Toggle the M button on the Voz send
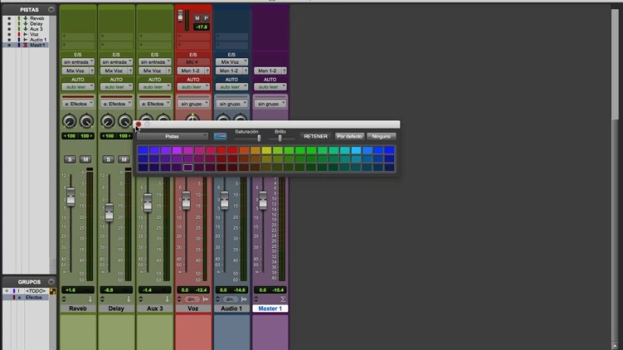This screenshot has height=350, width=623. pyautogui.click(x=197, y=18)
